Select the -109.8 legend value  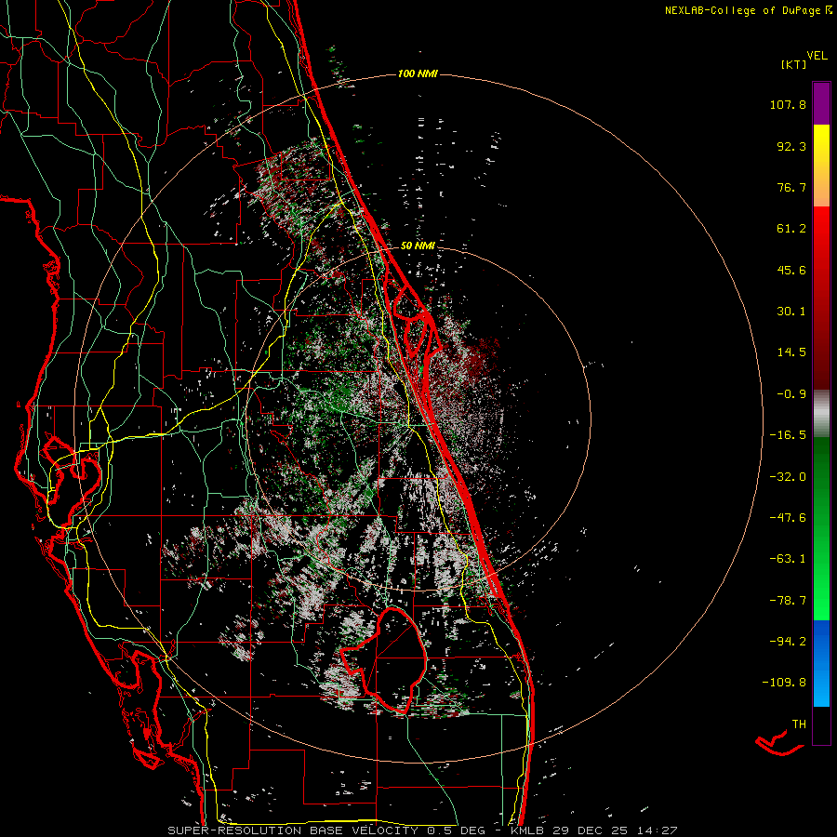[x=784, y=683]
